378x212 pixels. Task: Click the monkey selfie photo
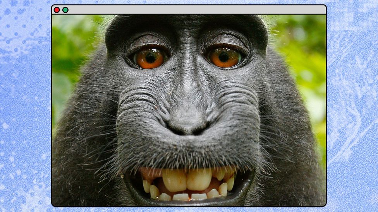tap(189, 110)
